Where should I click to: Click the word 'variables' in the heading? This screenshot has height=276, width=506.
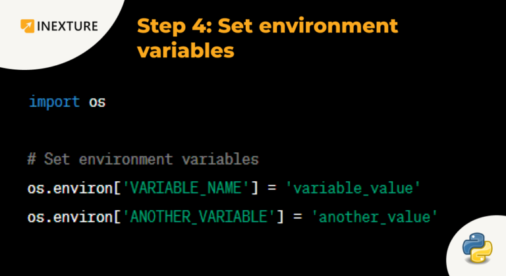tap(186, 51)
